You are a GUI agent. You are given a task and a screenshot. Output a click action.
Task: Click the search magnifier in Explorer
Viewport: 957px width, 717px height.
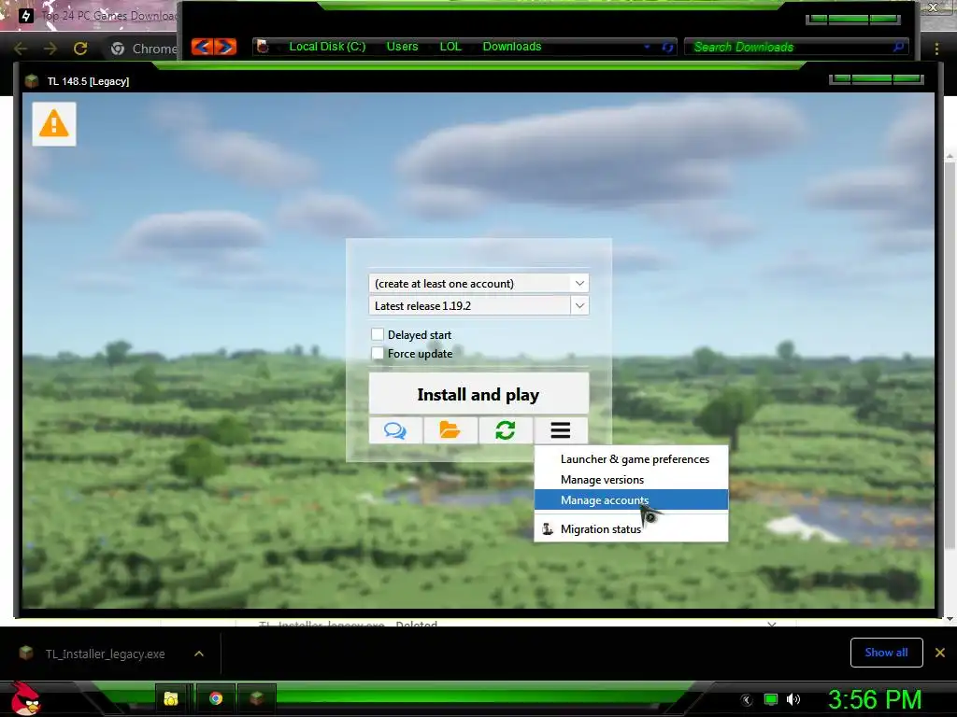tap(898, 47)
